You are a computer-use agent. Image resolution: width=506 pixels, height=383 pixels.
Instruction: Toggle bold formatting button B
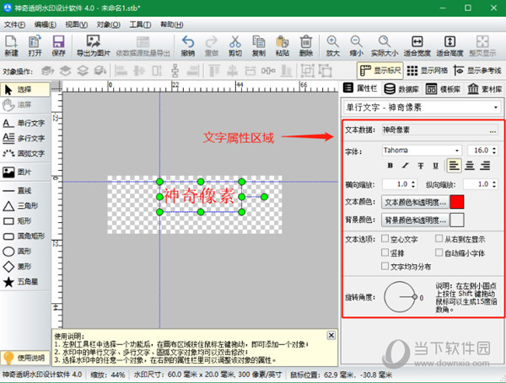(x=390, y=166)
